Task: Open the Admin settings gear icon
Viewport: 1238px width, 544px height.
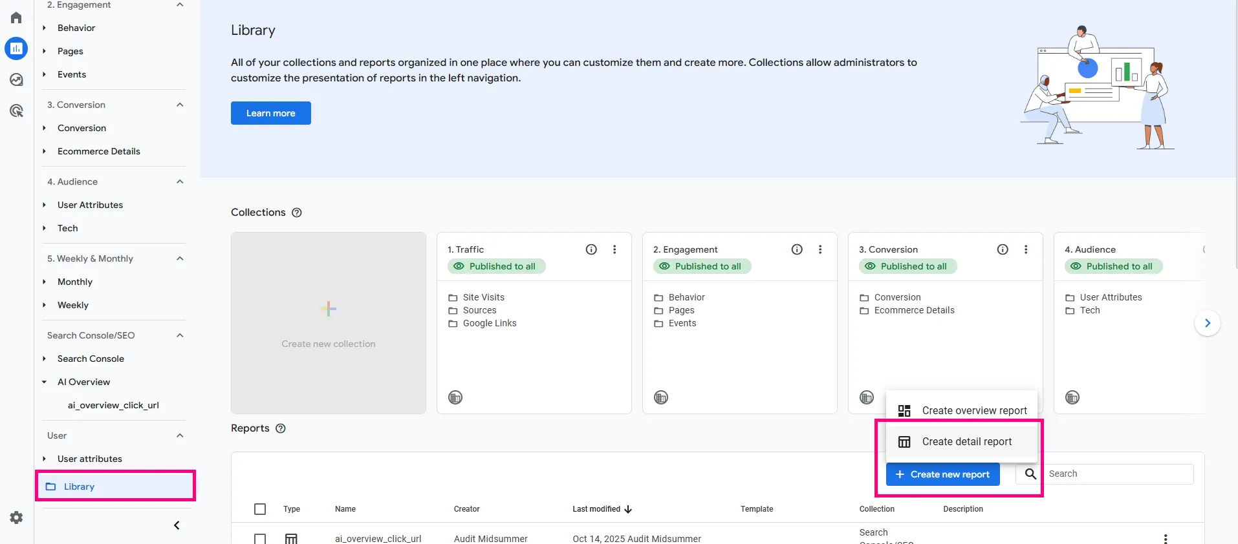Action: [16, 518]
